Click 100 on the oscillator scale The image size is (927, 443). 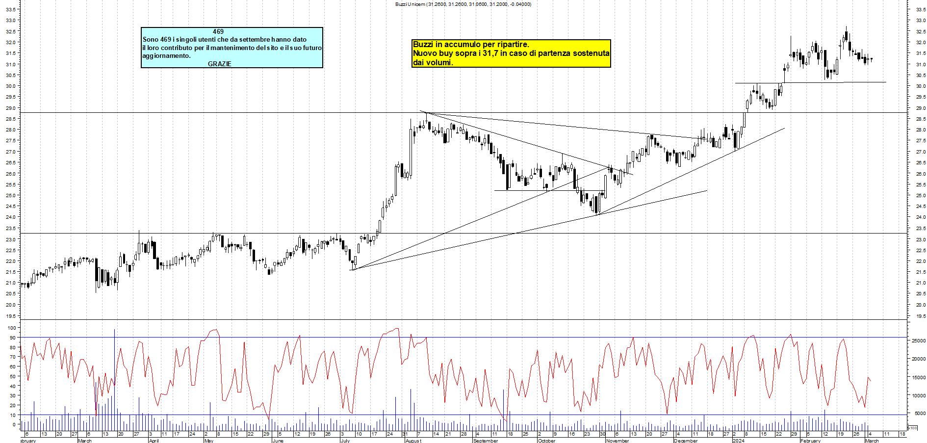pyautogui.click(x=12, y=328)
